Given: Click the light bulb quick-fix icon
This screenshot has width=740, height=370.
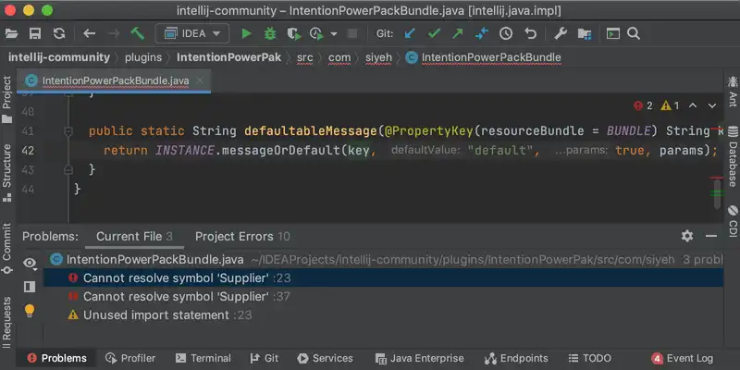Looking at the screenshot, I should click(x=30, y=310).
